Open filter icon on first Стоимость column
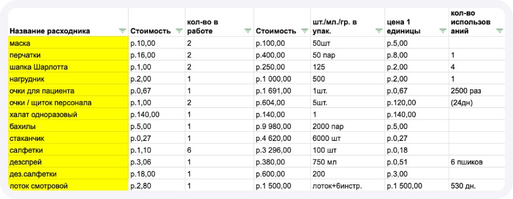The width and height of the screenshot is (513, 199). [x=179, y=31]
